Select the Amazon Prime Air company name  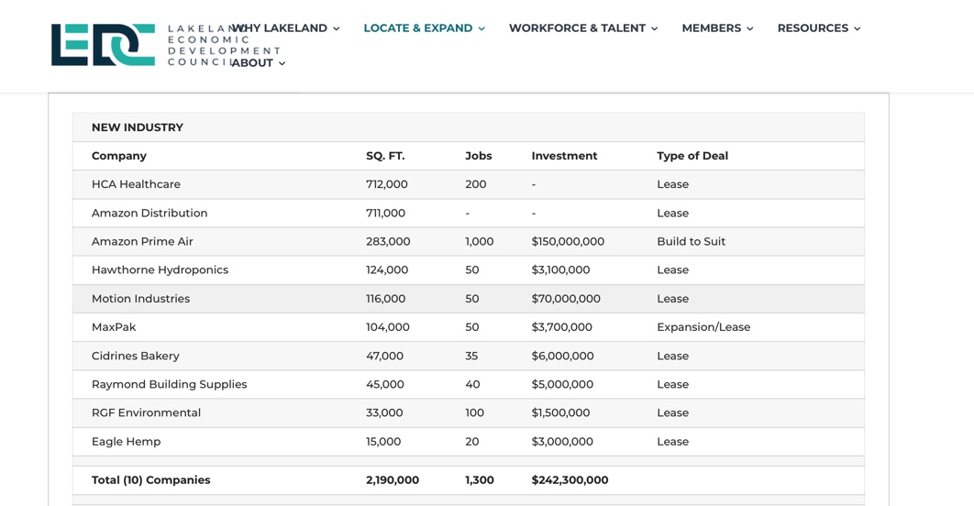point(142,242)
